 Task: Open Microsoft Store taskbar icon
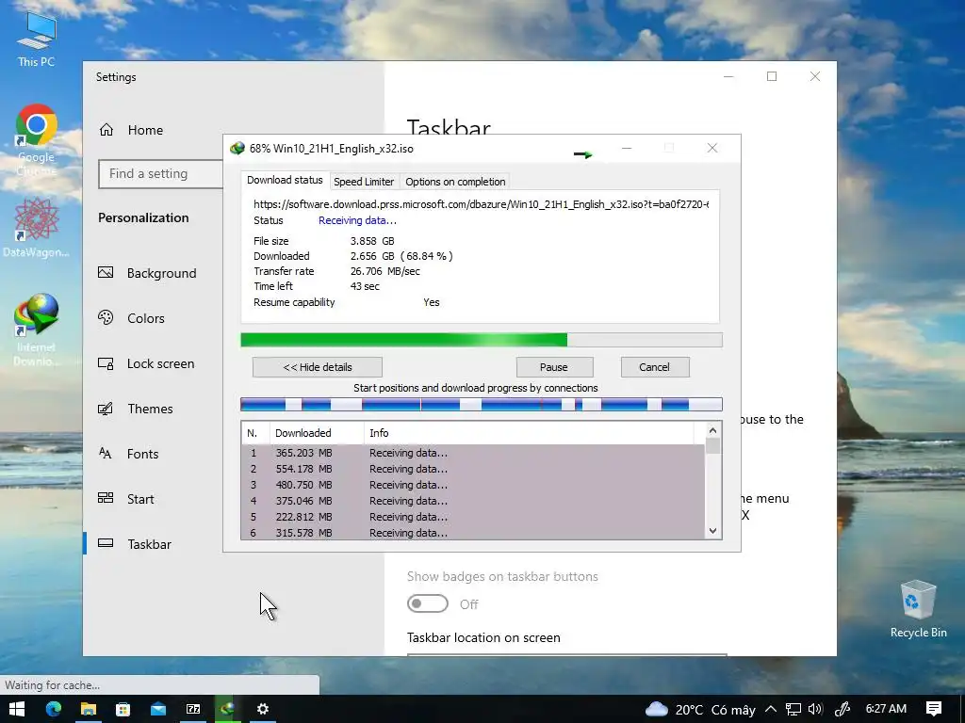point(123,709)
